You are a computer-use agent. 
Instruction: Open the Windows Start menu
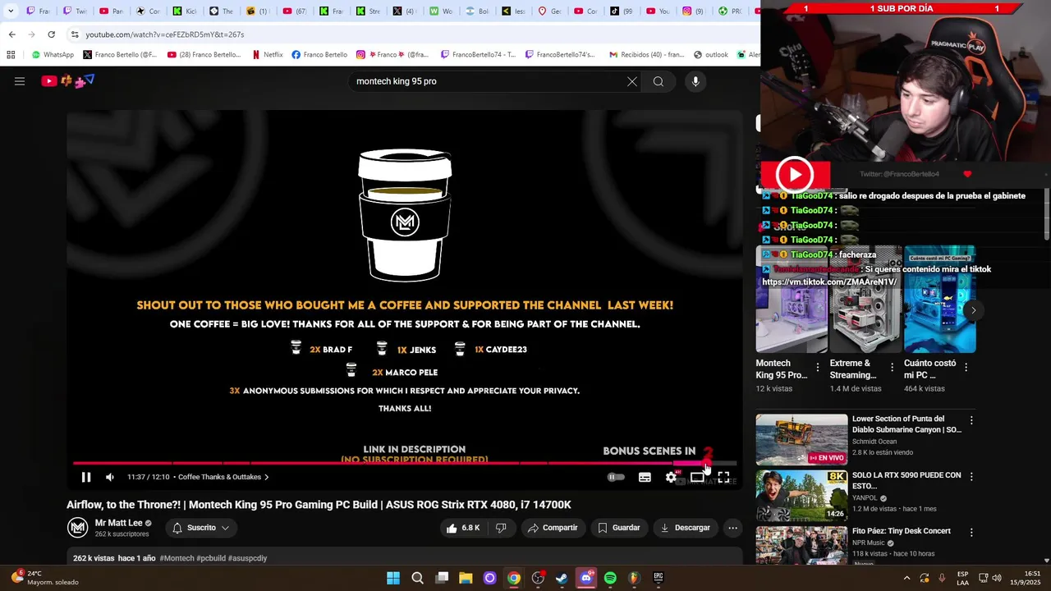pyautogui.click(x=393, y=578)
